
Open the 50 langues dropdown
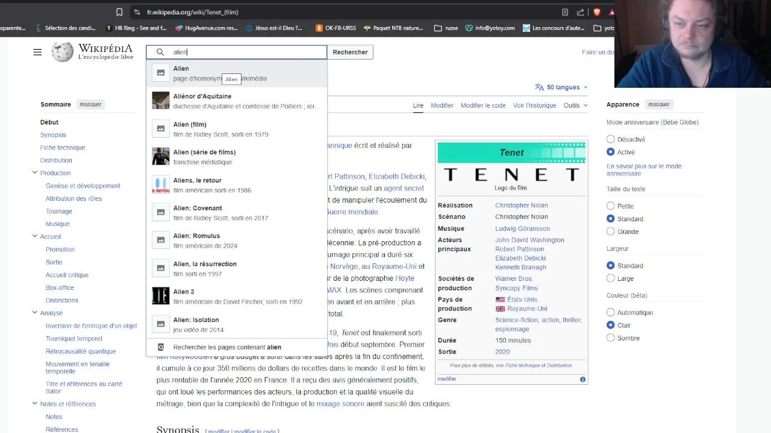pos(561,87)
